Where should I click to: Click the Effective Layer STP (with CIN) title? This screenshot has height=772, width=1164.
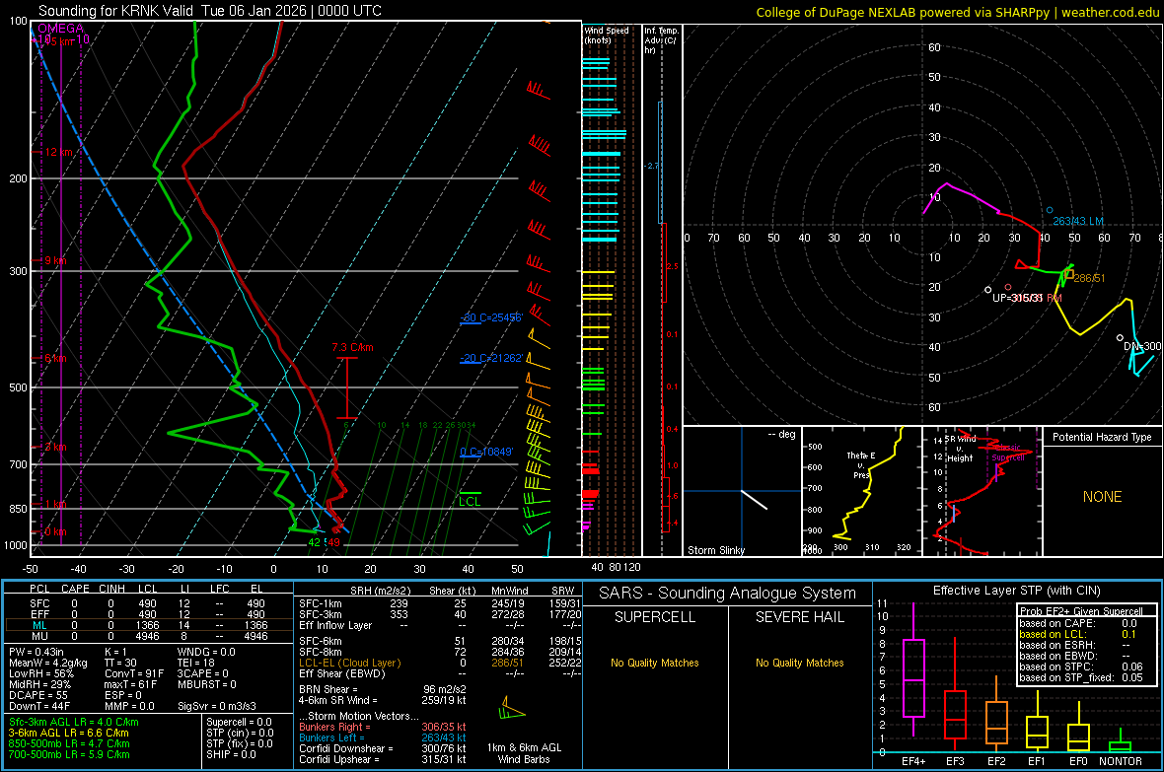pyautogui.click(x=1016, y=591)
